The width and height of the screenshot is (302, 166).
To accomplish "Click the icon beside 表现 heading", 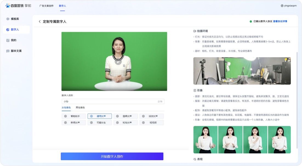I will 195,159.
